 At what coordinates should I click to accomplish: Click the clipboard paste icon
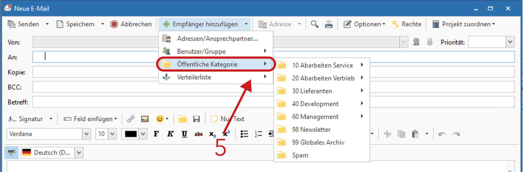click(415, 134)
